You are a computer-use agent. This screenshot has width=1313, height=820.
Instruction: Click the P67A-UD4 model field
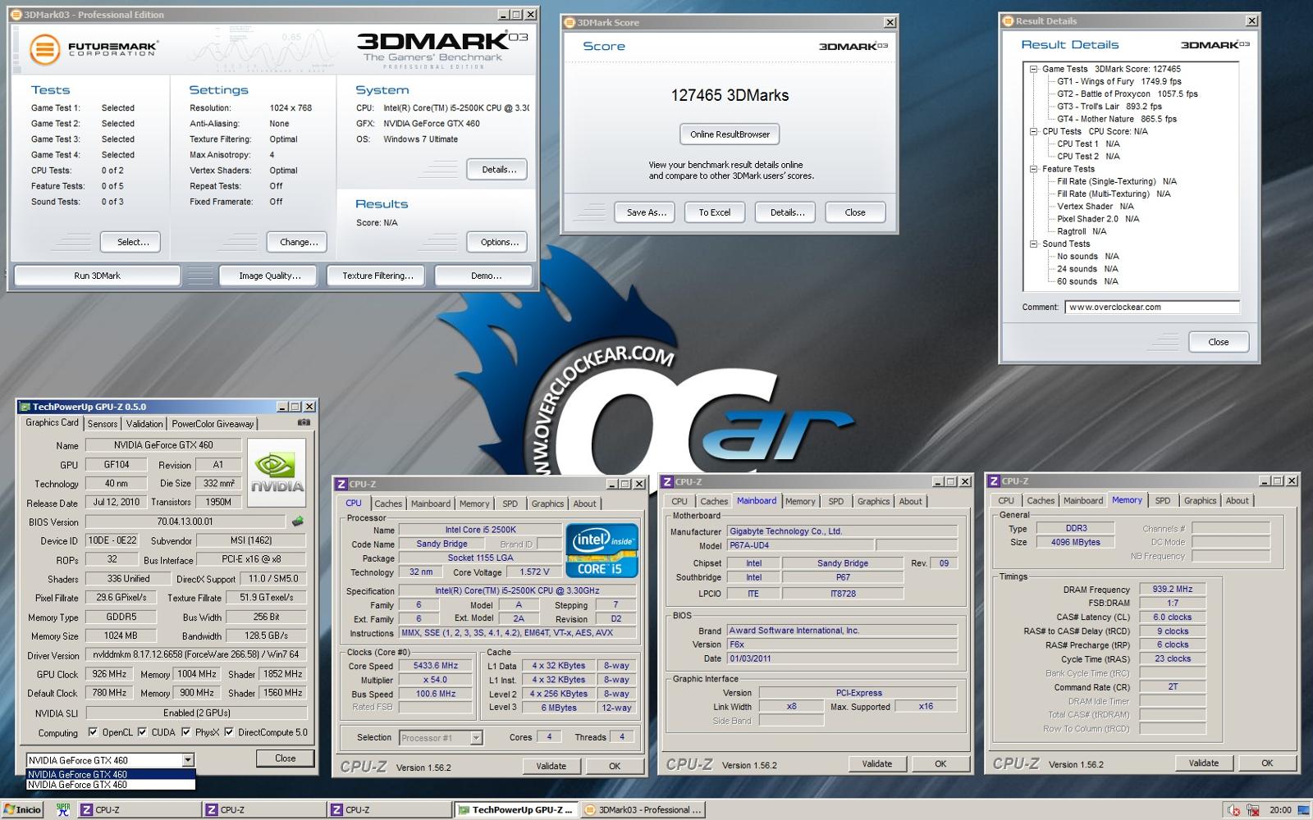coord(800,545)
